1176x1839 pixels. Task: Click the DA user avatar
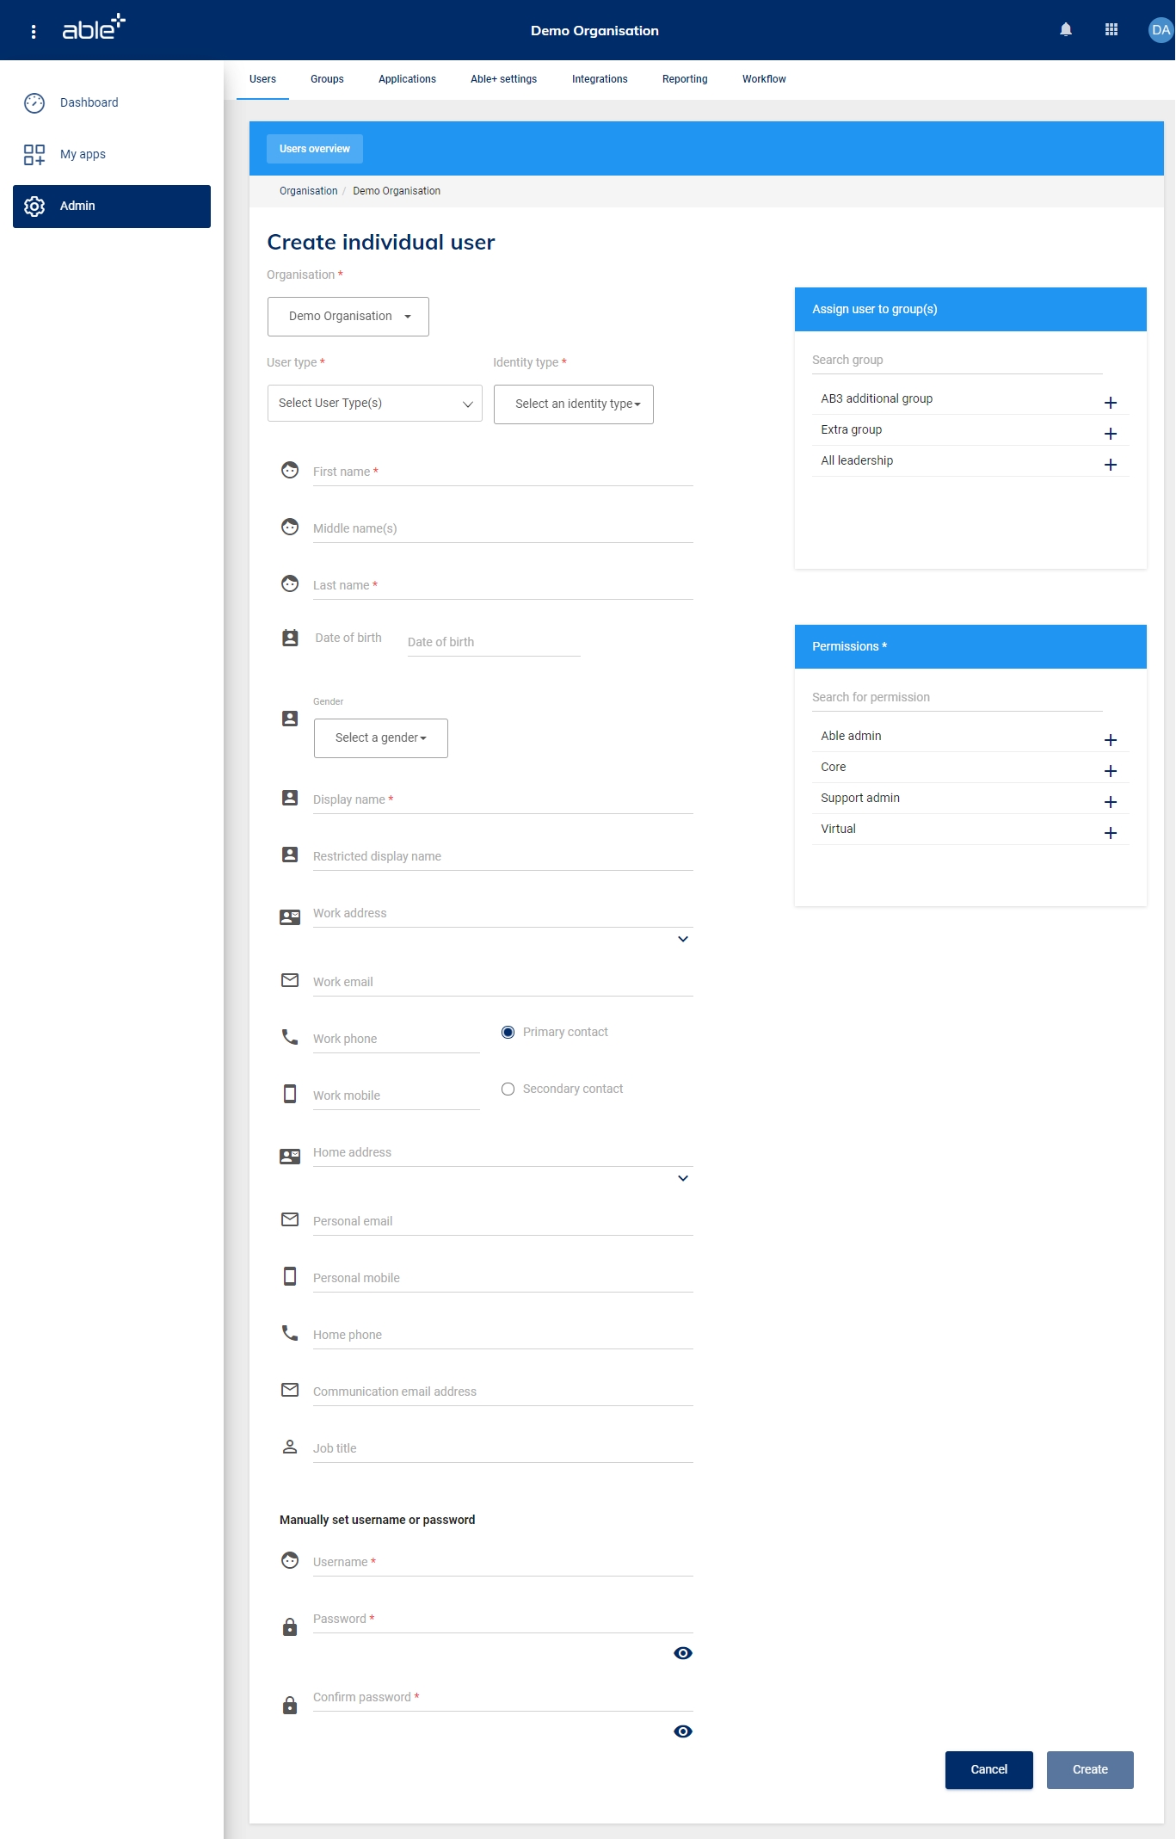click(1160, 30)
